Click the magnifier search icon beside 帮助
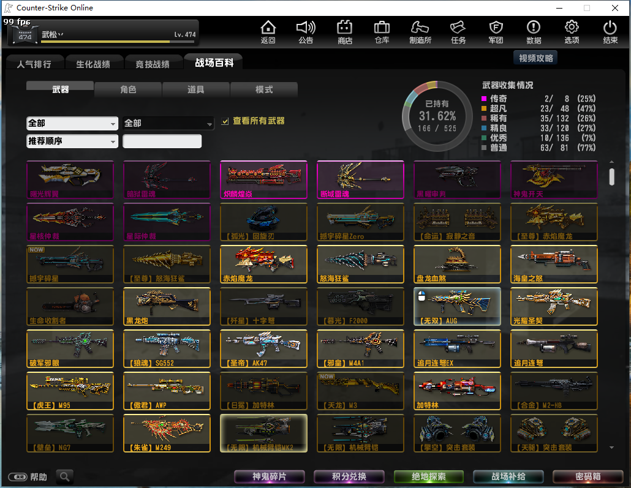Image resolution: width=631 pixels, height=488 pixels. [64, 477]
